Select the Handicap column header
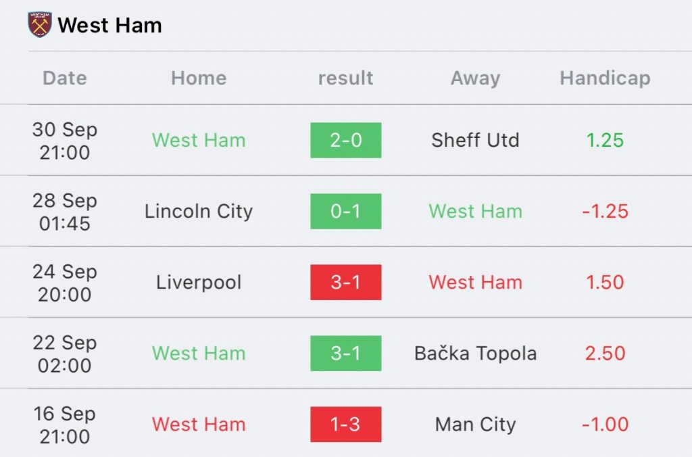 point(605,78)
